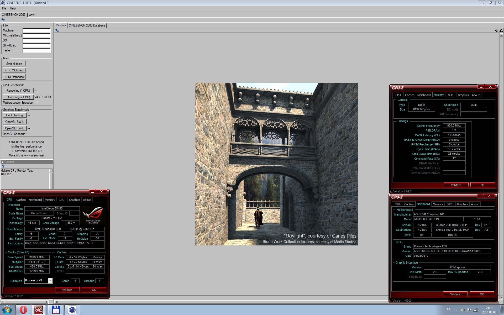
Task: Open the File menu
Action: tap(4, 8)
